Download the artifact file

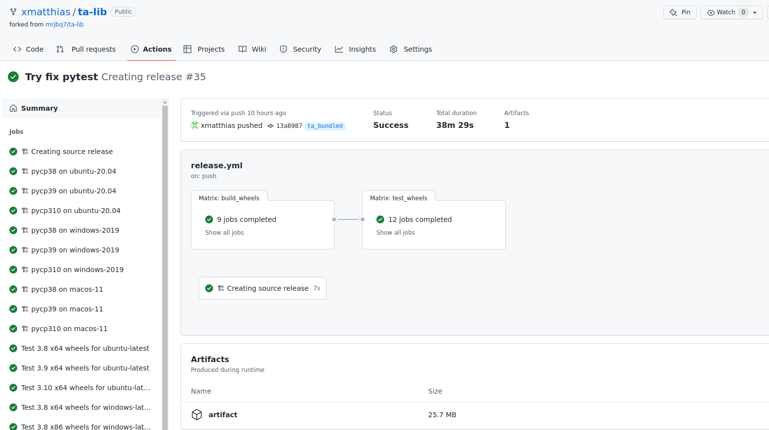point(223,415)
